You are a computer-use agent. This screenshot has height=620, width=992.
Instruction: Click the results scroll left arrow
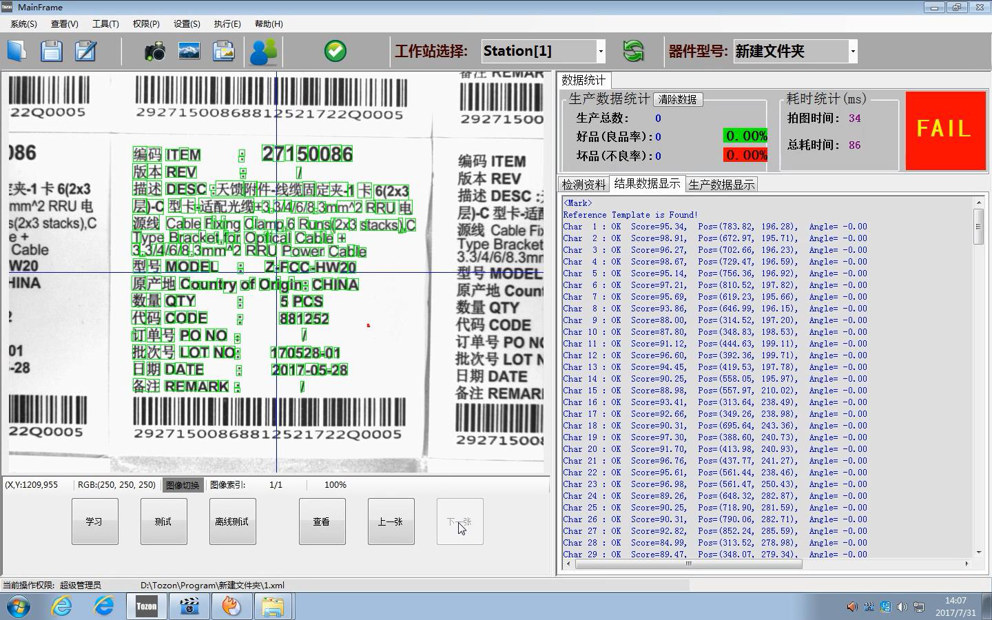[x=568, y=564]
